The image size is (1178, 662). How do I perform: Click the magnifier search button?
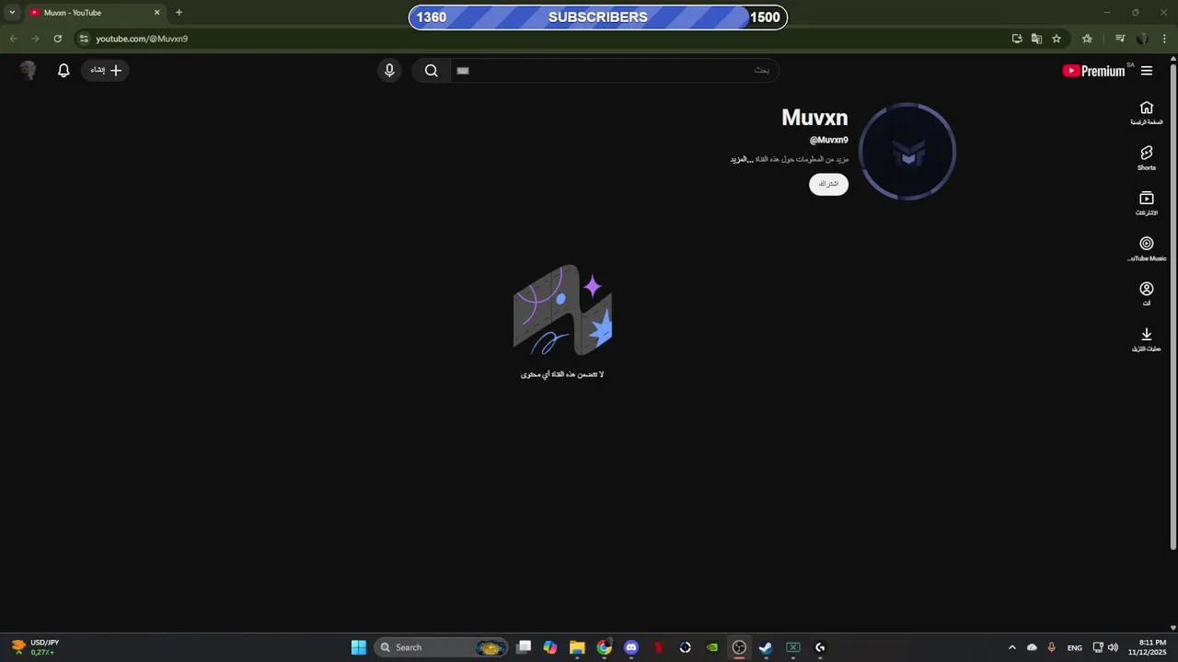click(x=431, y=70)
